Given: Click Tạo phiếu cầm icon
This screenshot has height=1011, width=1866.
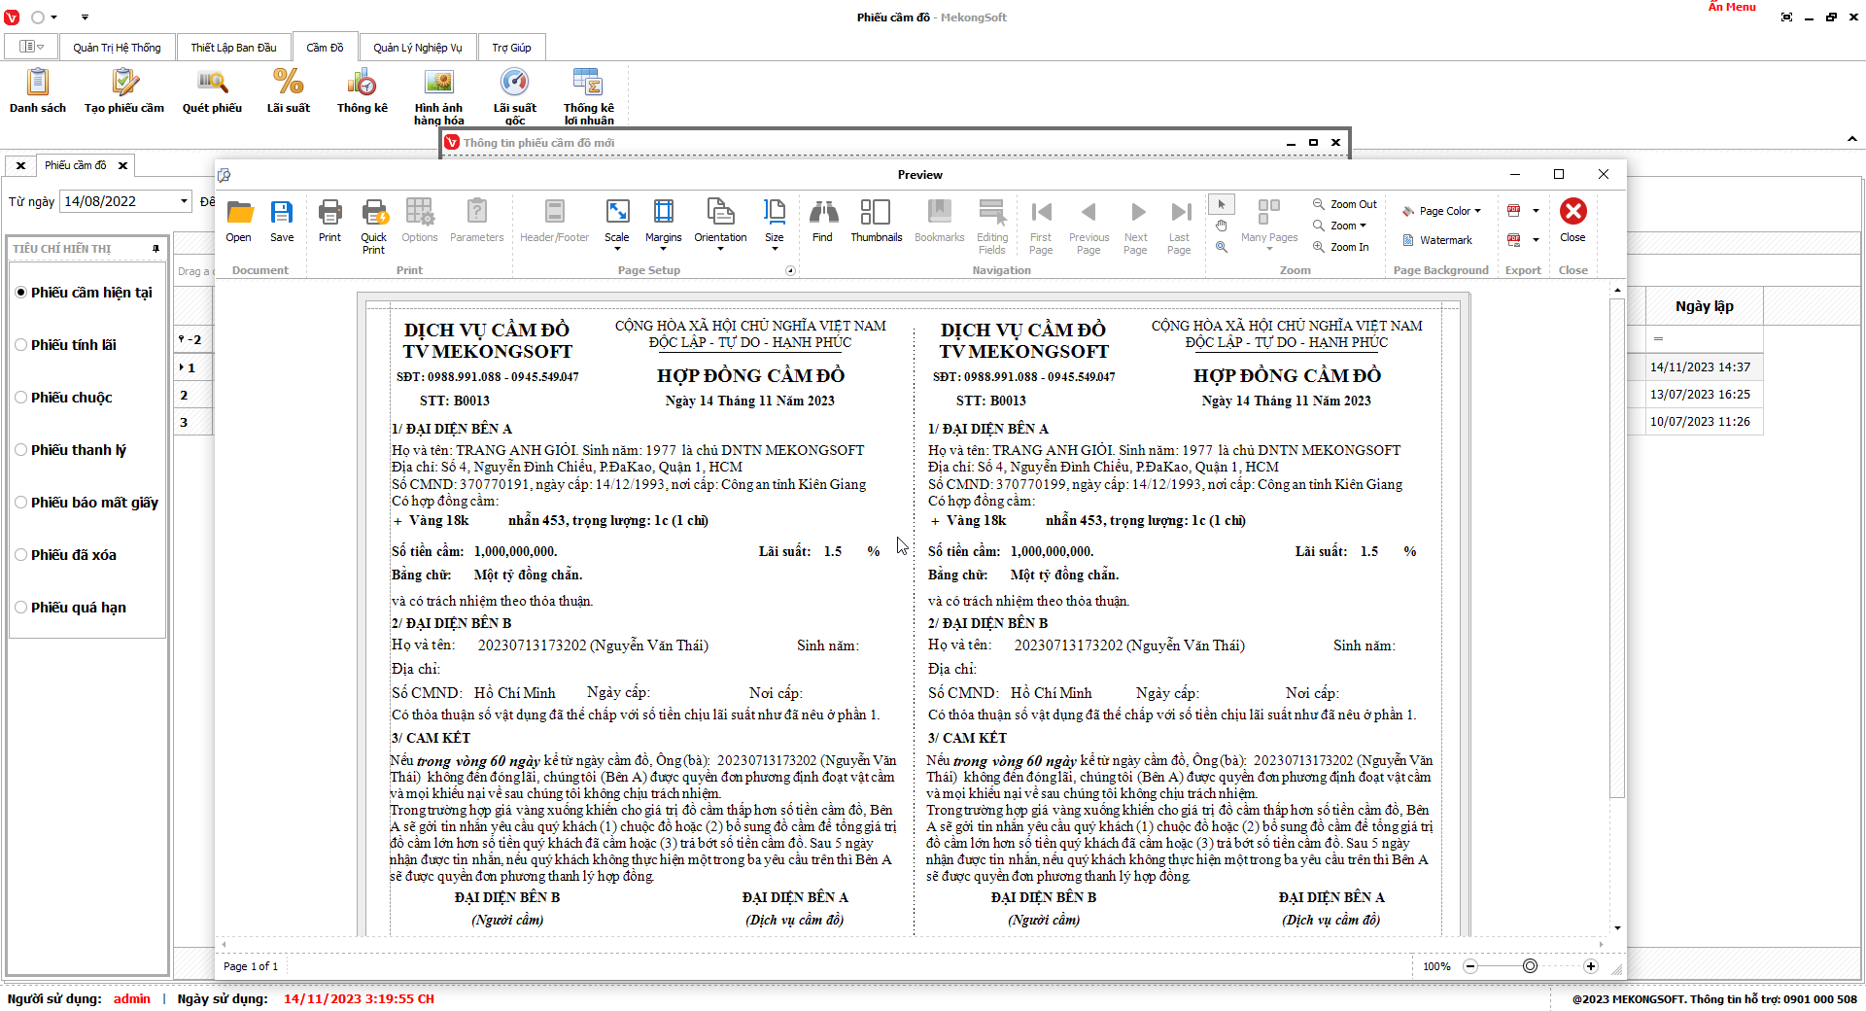Looking at the screenshot, I should (124, 92).
